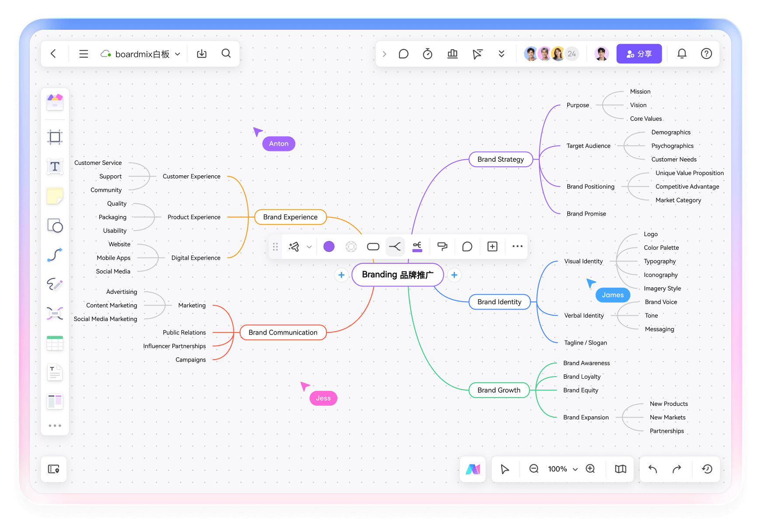Toggle the branch line style button

coord(395,247)
